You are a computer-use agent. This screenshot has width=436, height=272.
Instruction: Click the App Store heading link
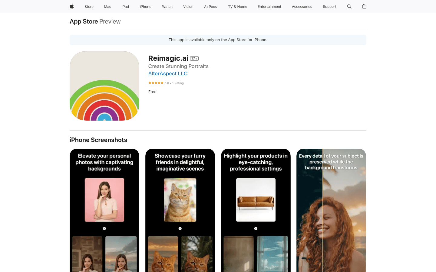[84, 21]
